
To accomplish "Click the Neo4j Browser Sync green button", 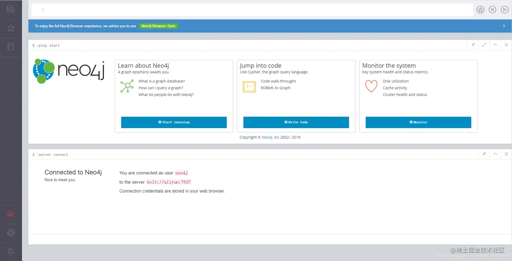I will pyautogui.click(x=158, y=26).
